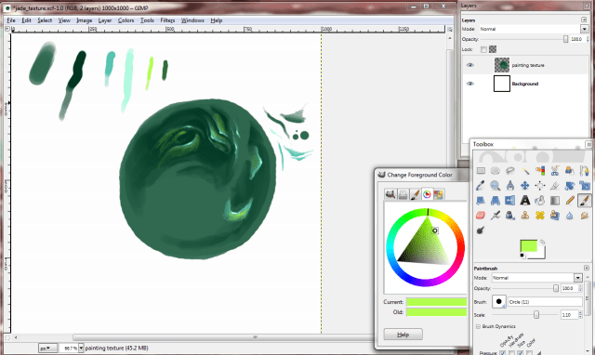The image size is (595, 355).
Task: Swap foreground and background colors arrow
Action: coord(543,242)
